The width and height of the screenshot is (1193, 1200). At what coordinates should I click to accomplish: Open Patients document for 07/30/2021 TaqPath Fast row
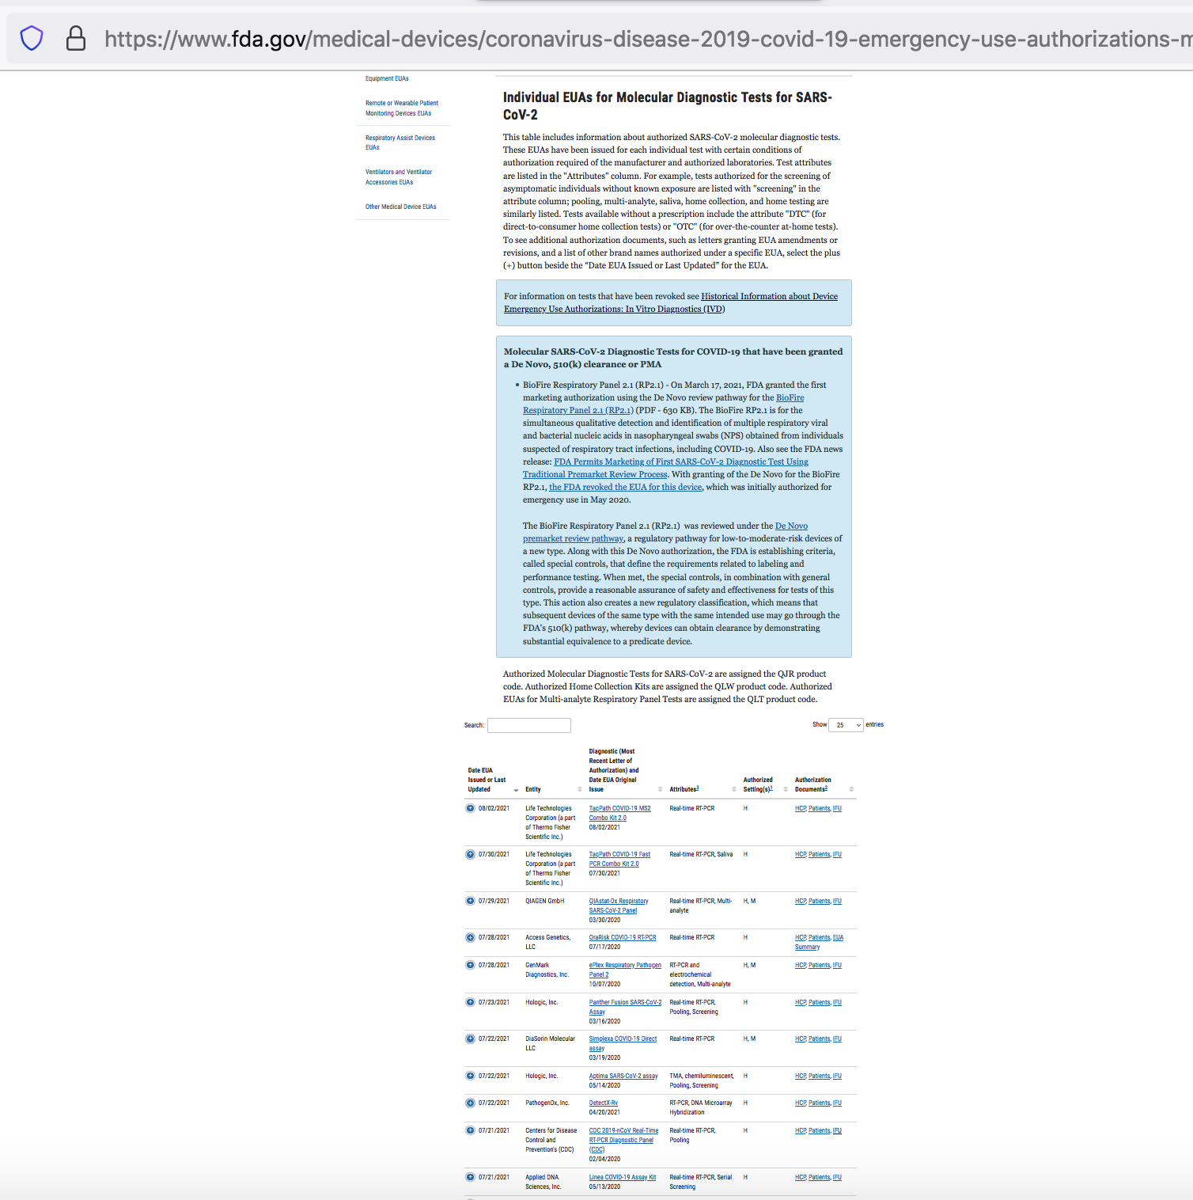point(819,854)
